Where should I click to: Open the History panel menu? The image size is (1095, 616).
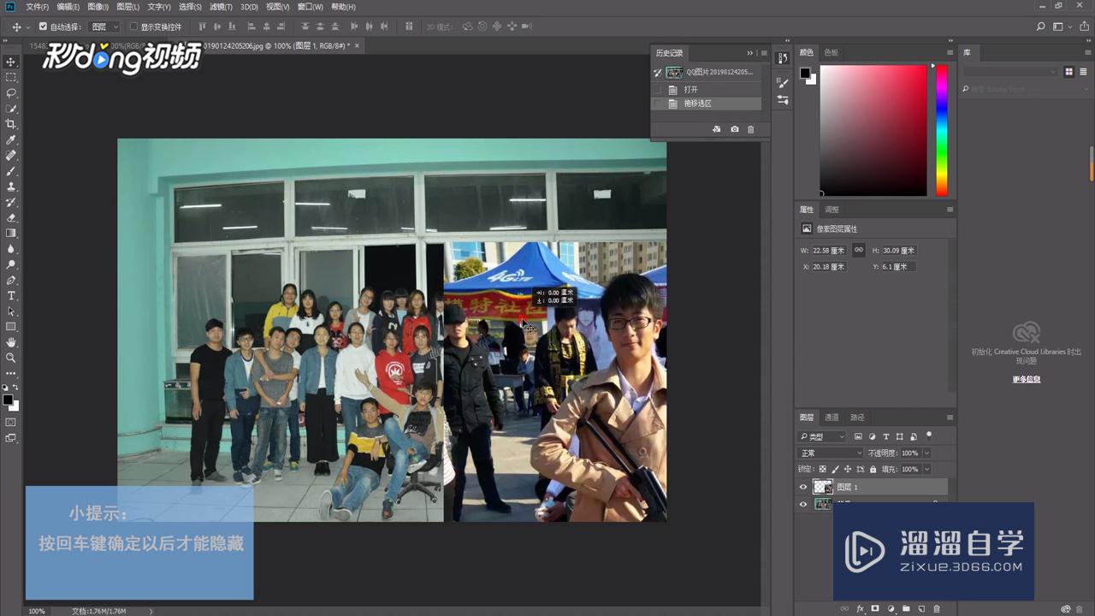pyautogui.click(x=764, y=53)
